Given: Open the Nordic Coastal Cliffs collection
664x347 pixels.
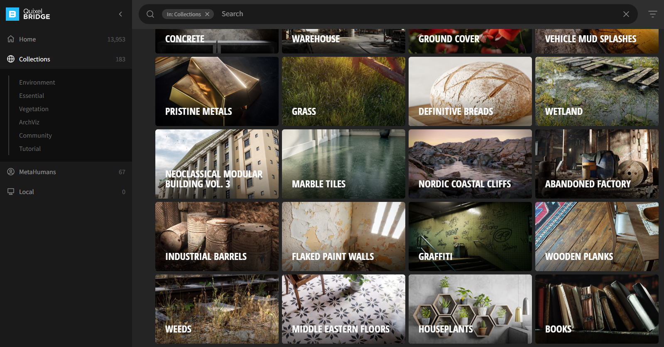Looking at the screenshot, I should pyautogui.click(x=470, y=164).
